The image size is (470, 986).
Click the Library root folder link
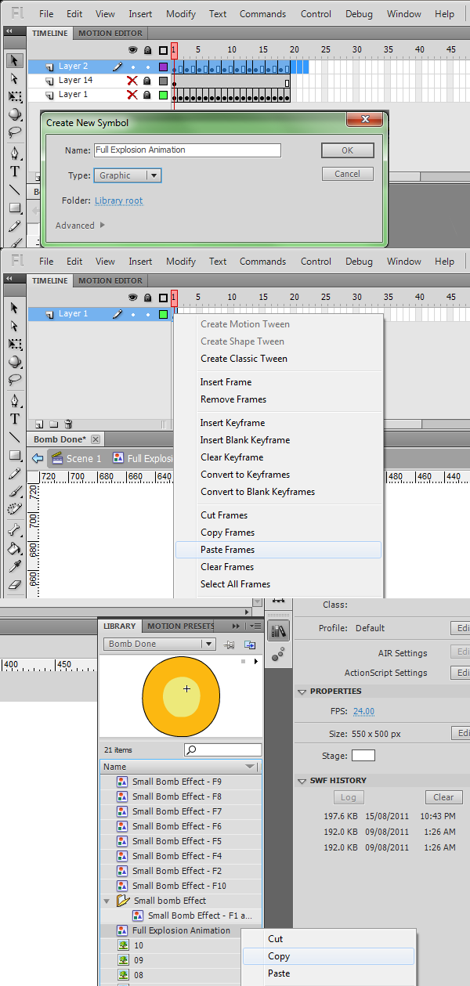tap(118, 200)
